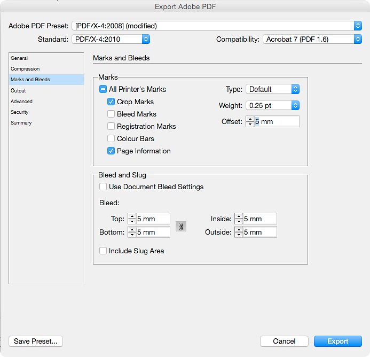Select Compression in the sidebar
The image size is (370, 357).
[x=25, y=69]
